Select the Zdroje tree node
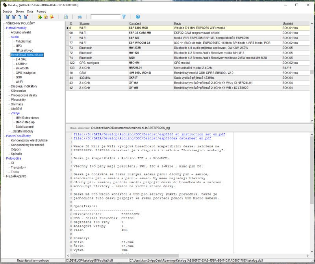The height and width of the screenshot is (264, 315). pyautogui.click(x=15, y=113)
